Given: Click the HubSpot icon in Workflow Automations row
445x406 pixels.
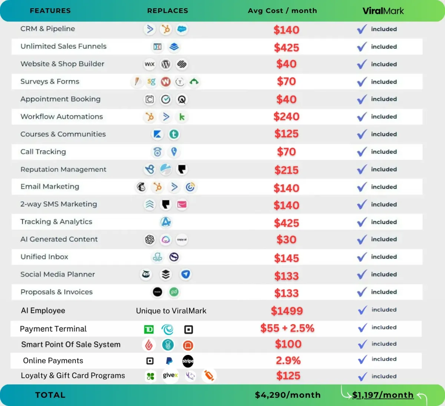Looking at the screenshot, I should [x=149, y=117].
